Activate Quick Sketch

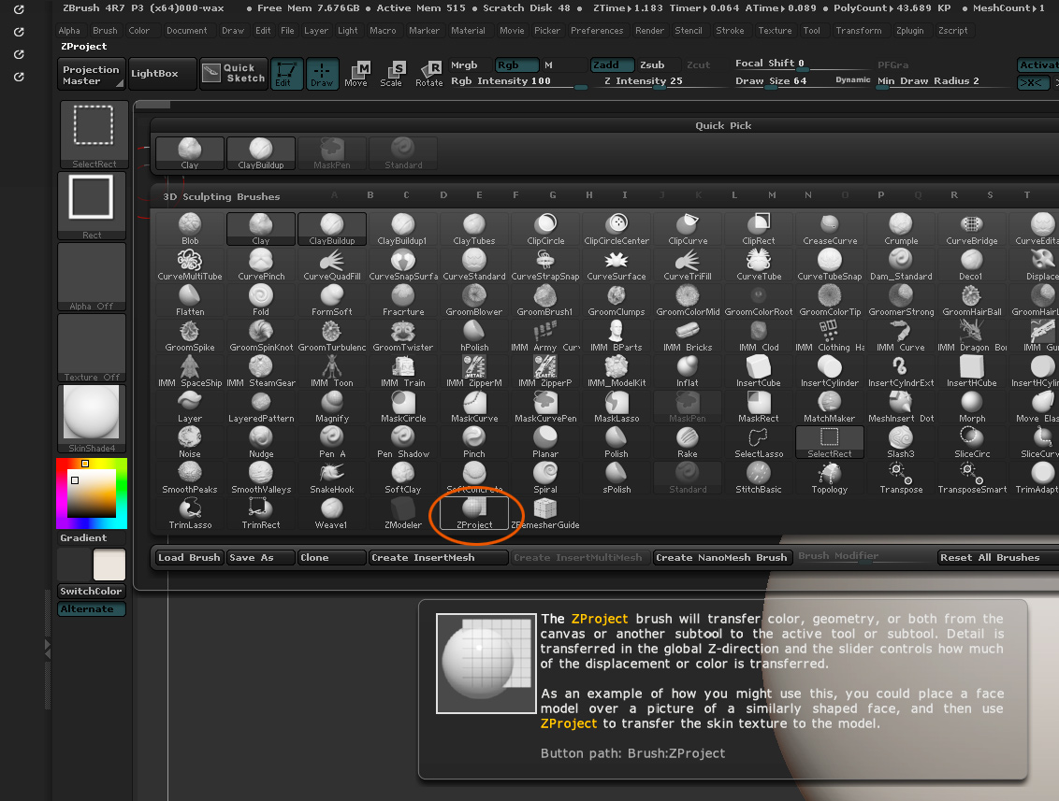235,73
